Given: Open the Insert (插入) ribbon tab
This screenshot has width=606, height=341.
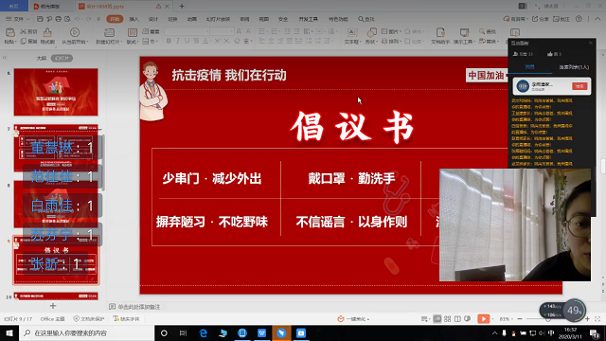Looking at the screenshot, I should pyautogui.click(x=134, y=19).
